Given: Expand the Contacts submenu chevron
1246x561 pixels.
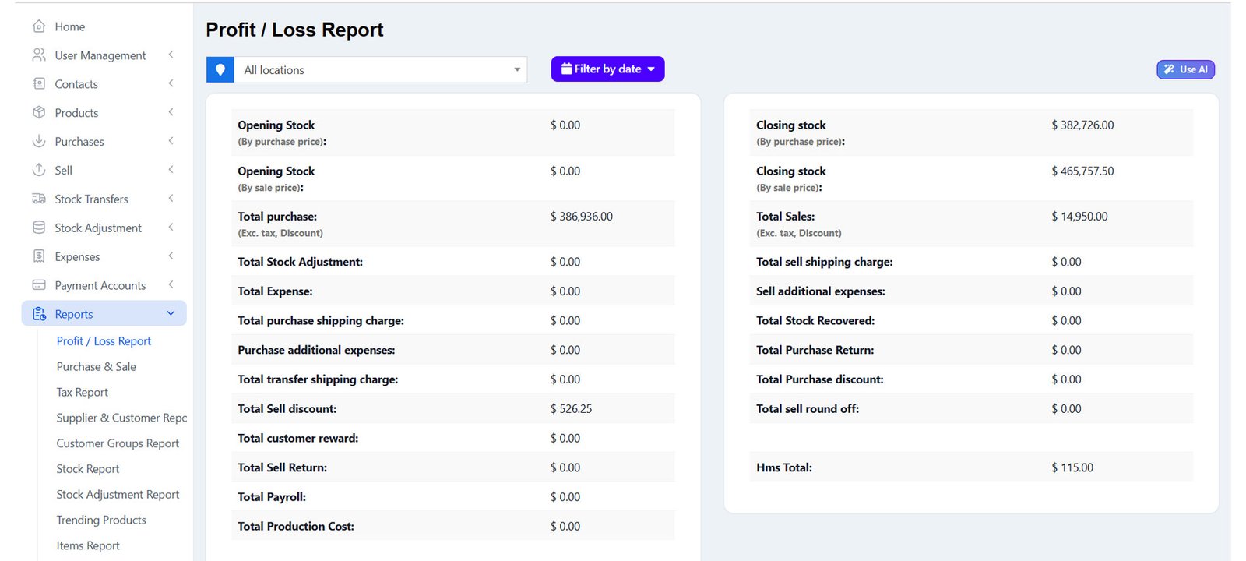Looking at the screenshot, I should click(171, 84).
